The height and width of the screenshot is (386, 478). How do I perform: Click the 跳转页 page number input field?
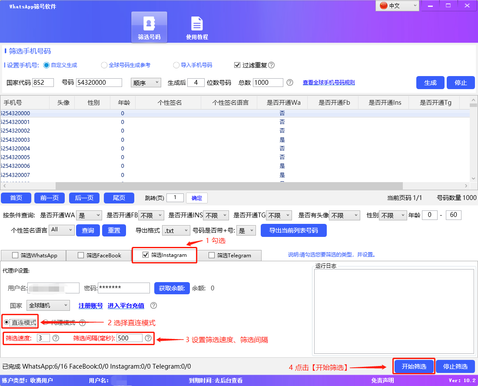click(175, 197)
